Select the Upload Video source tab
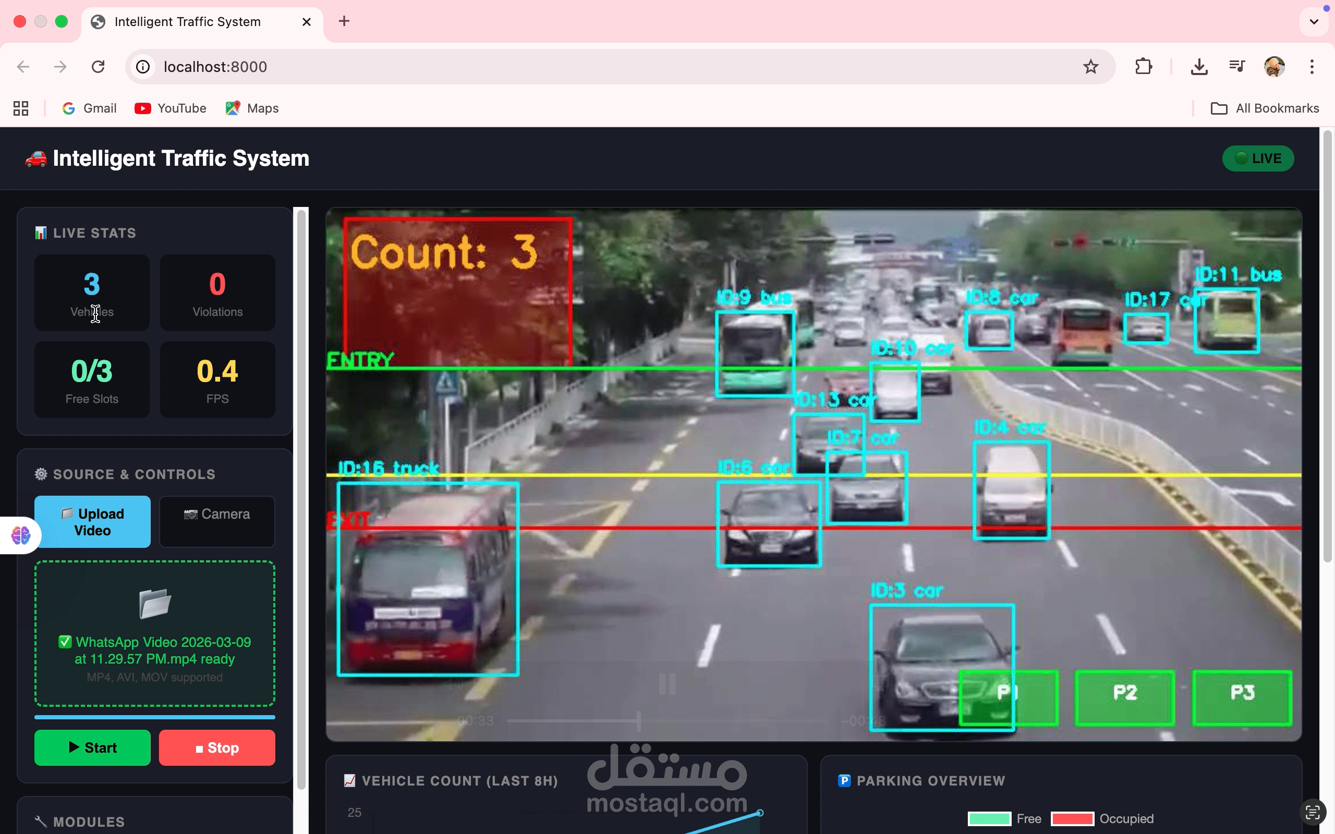1335x834 pixels. [92, 522]
